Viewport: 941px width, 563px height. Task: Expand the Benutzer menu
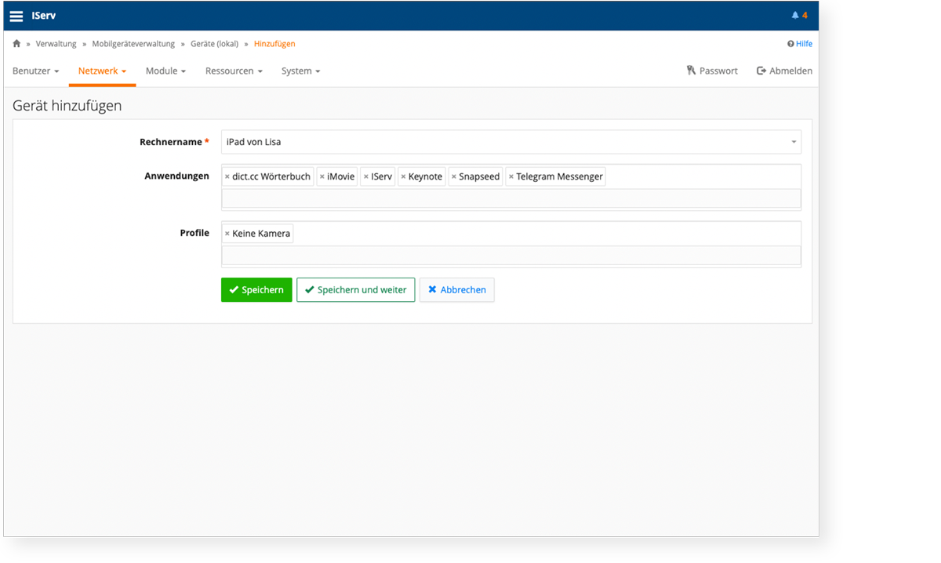point(36,71)
